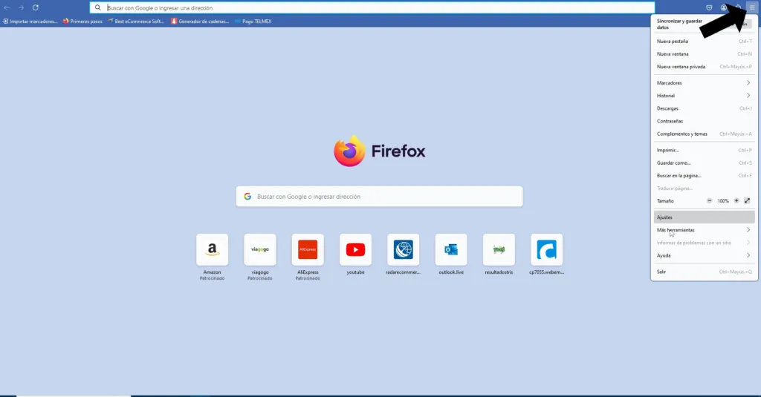The width and height of the screenshot is (761, 397).
Task: Choose Nueva pestaña from menu
Action: [704, 42]
